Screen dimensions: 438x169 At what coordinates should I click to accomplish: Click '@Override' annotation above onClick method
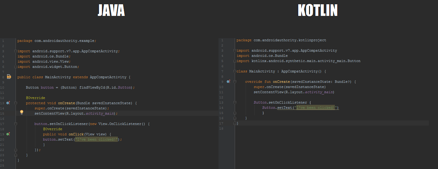(x=52, y=129)
